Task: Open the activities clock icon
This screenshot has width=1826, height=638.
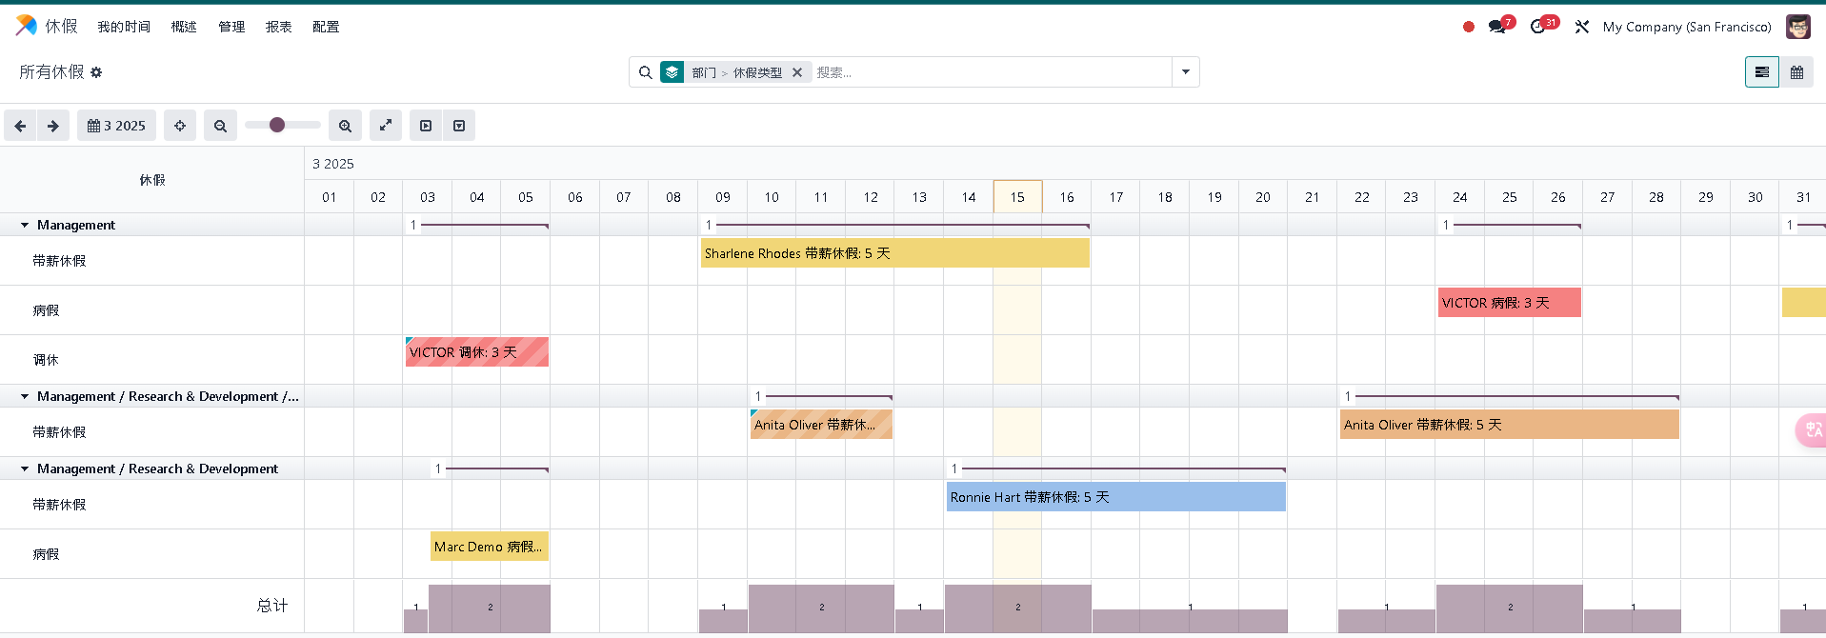Action: point(1538,27)
